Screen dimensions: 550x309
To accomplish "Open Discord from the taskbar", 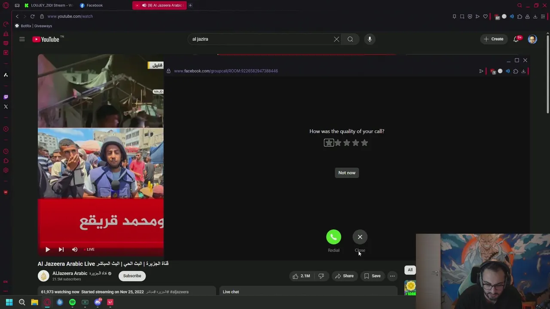I will (x=98, y=302).
